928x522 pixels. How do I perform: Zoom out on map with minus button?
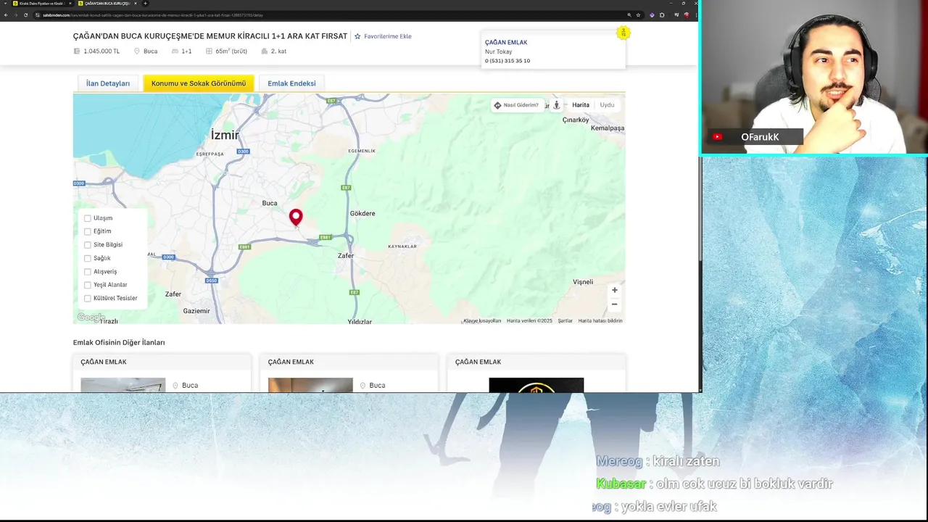click(614, 304)
